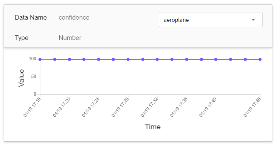276x145 pixels.
Task: Click the Value axis title
Action: point(21,78)
